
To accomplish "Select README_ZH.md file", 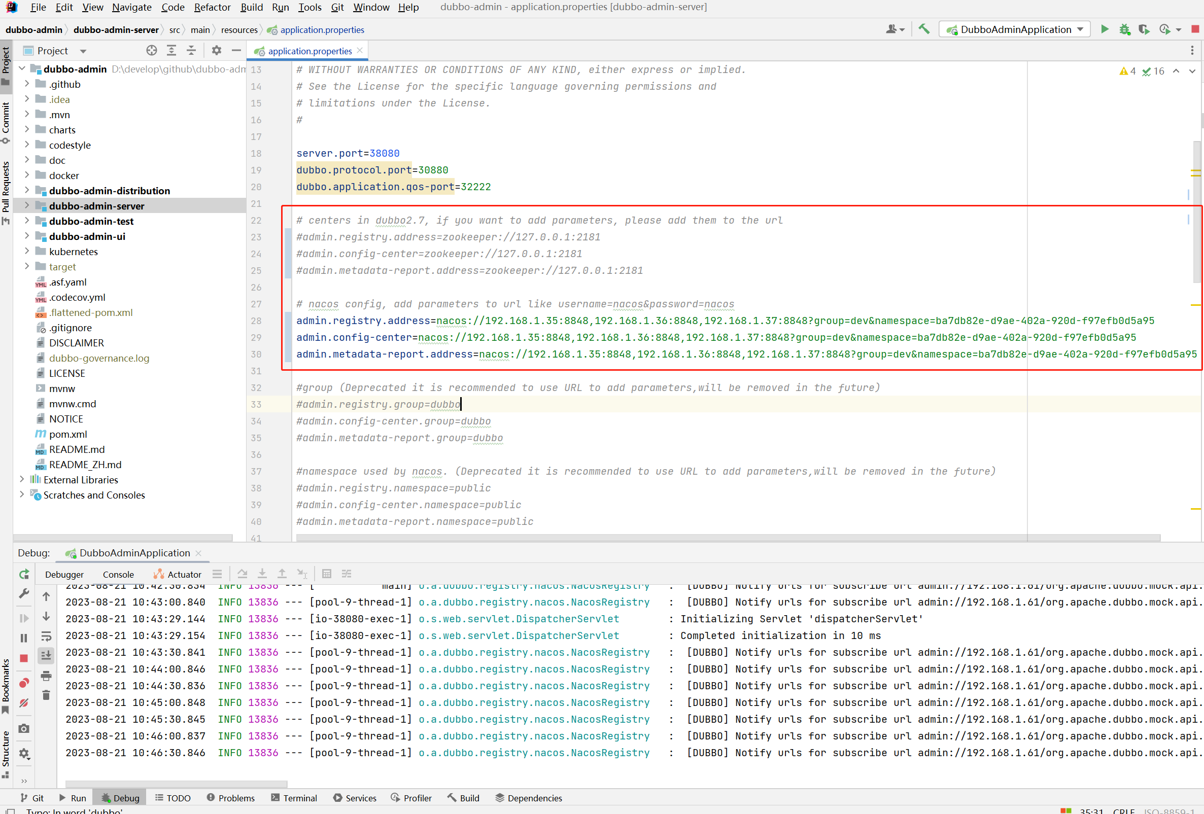I will point(85,465).
